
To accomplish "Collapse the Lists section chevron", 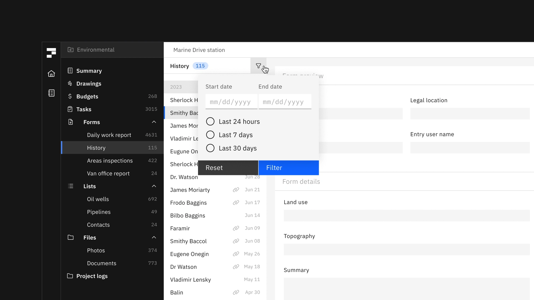I will 154,186.
